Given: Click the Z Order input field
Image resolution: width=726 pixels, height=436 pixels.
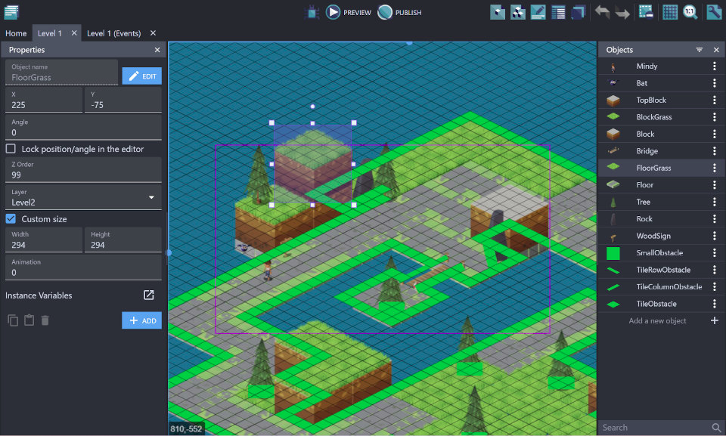Looking at the screenshot, I should [83, 175].
